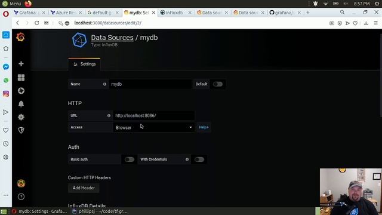Open the user avatar in Grafana sidebar
This screenshot has width=382, height=215.
tap(21, 183)
